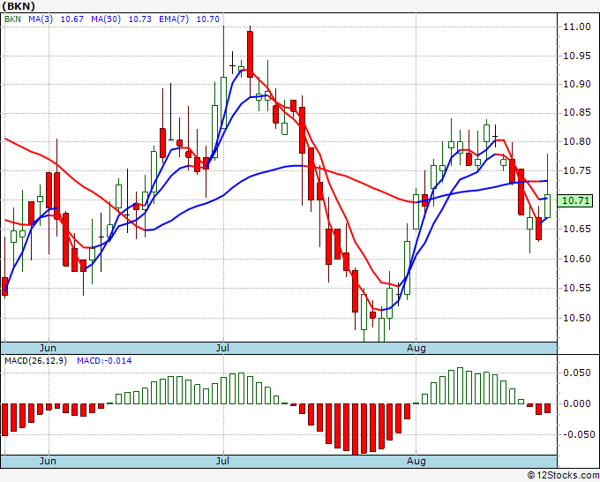Click the 11.00 price axis label
The height and width of the screenshot is (482, 600).
[x=577, y=26]
